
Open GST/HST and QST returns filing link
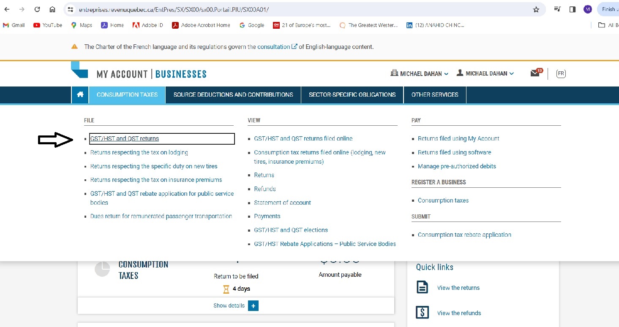pos(125,138)
